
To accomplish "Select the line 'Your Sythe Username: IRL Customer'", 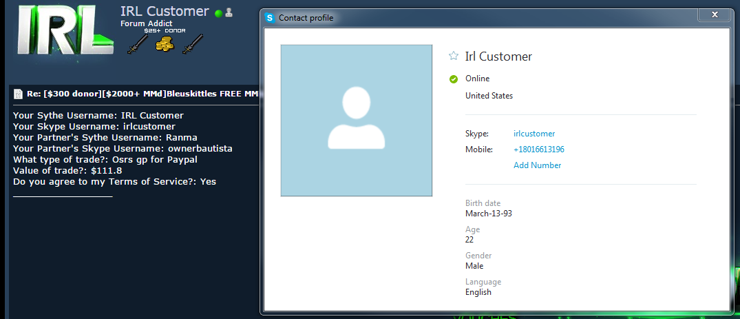I will click(98, 115).
